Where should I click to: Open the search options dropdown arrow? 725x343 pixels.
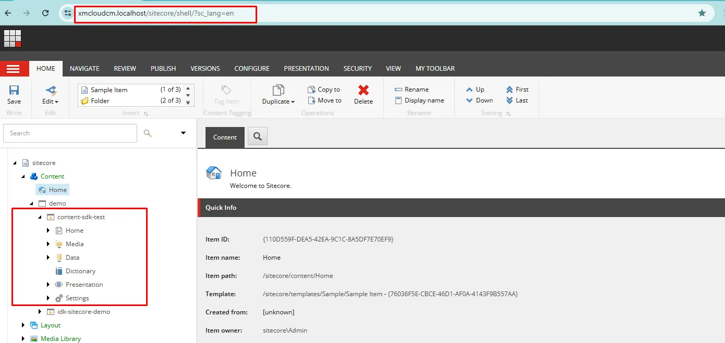(184, 133)
